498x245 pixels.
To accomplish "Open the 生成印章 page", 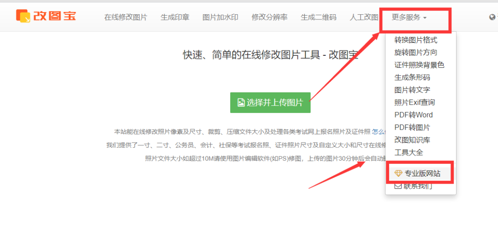I will [x=175, y=17].
